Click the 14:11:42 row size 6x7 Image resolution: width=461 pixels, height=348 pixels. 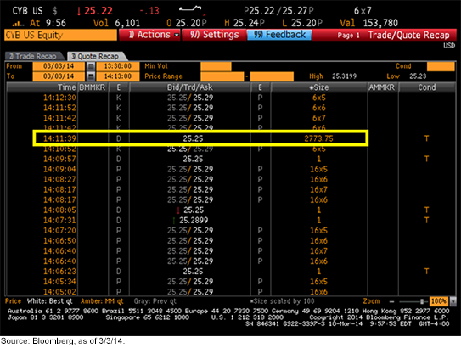318,118
